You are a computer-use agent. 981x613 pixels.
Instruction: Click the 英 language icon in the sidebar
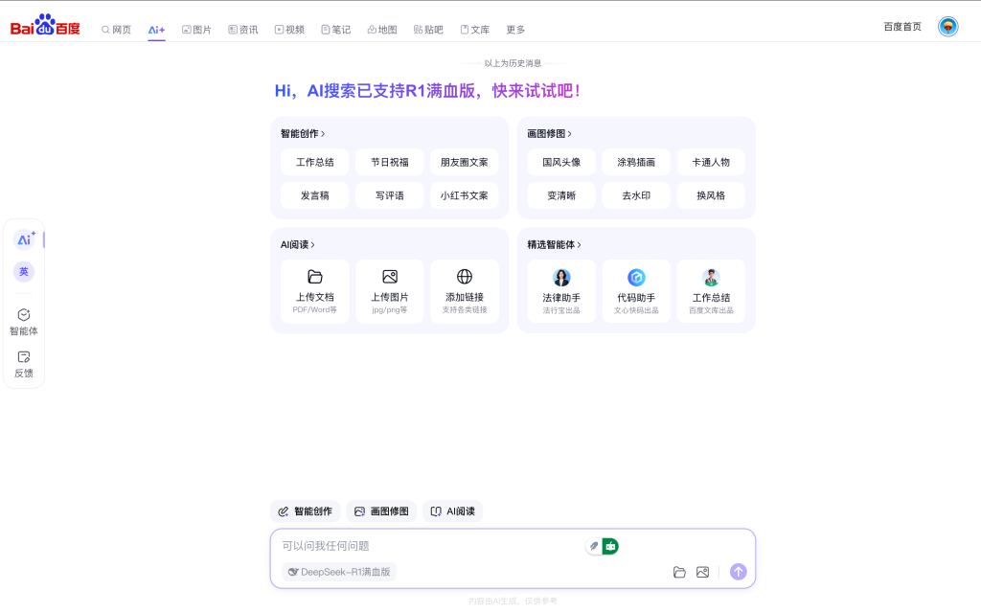point(24,271)
